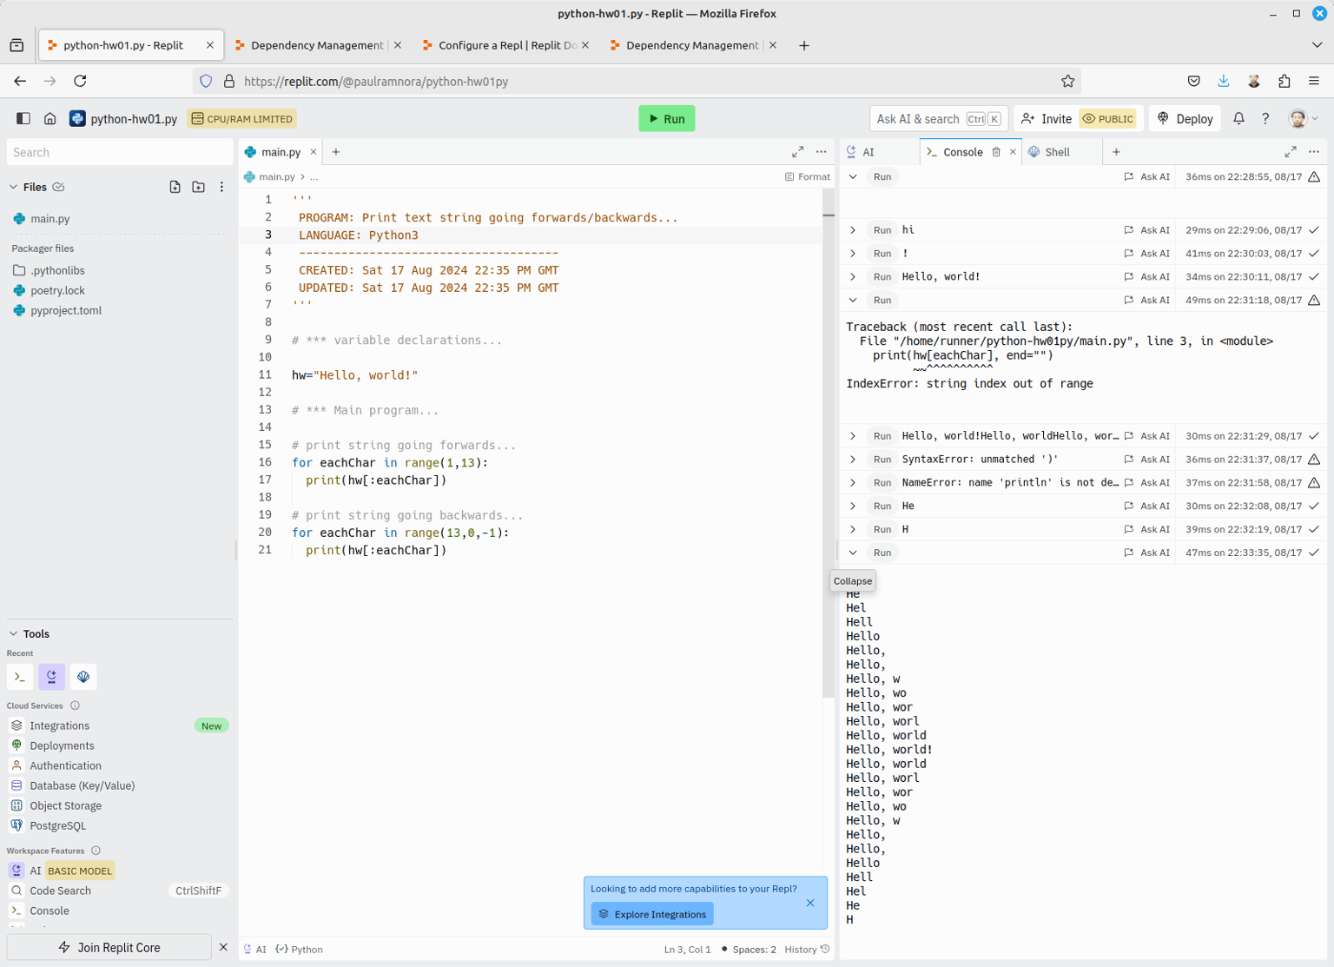Expand the NameError run entry

coord(853,483)
